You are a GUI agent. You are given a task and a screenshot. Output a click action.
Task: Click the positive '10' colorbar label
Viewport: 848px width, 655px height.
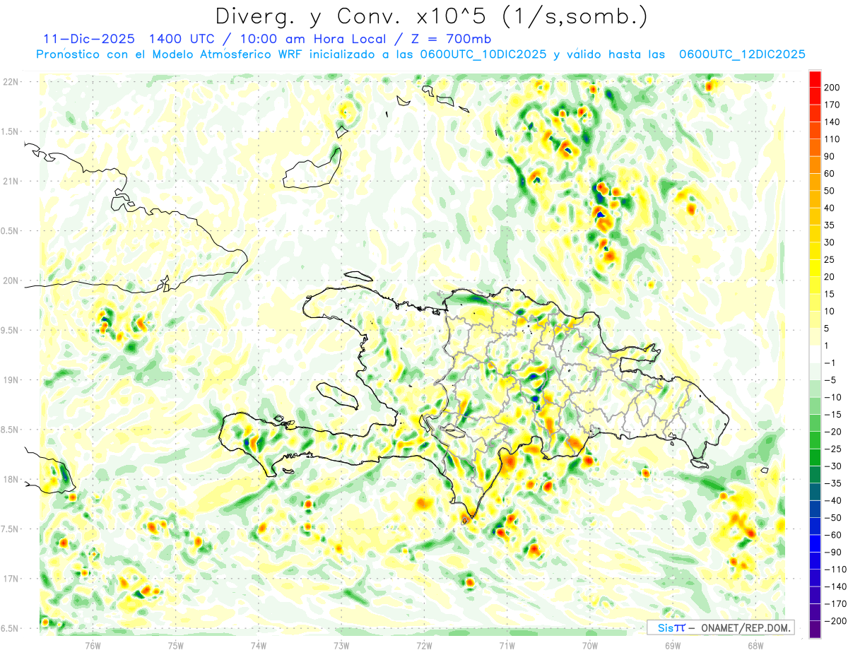click(x=830, y=312)
